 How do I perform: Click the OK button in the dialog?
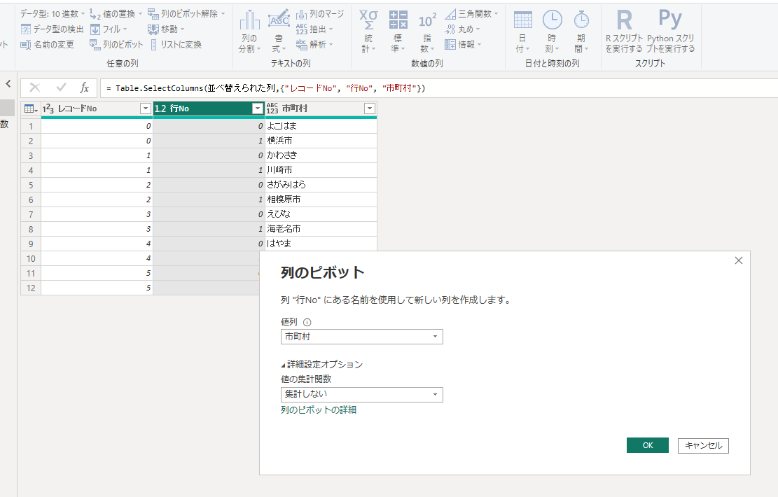[x=647, y=445]
